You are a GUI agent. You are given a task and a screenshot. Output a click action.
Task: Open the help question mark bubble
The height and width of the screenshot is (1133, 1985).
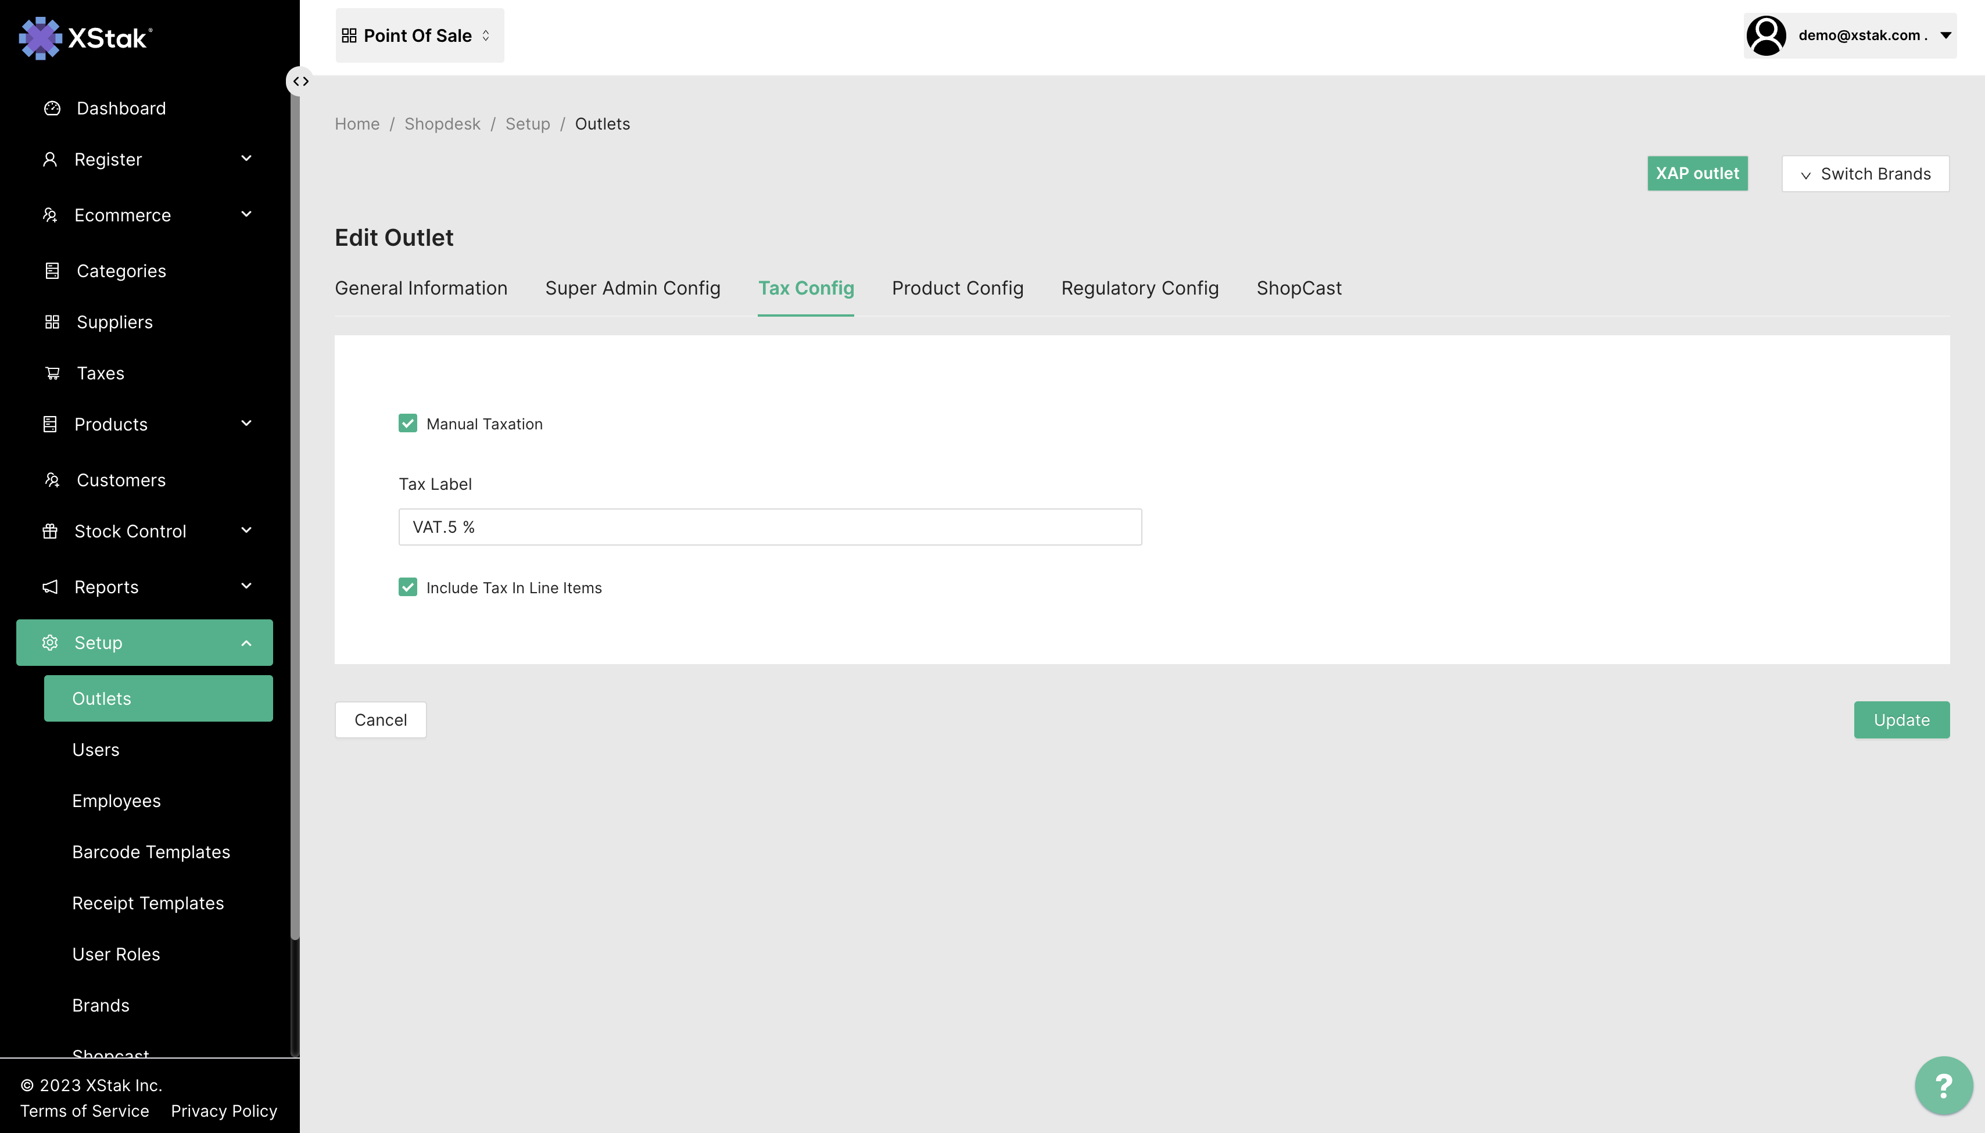click(x=1943, y=1085)
